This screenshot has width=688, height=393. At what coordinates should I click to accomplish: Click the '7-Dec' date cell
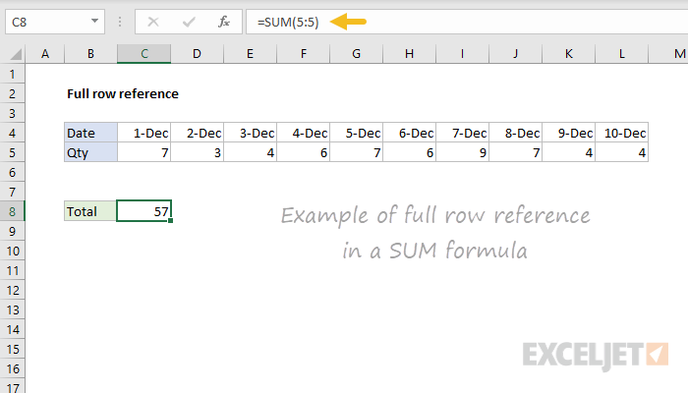[463, 133]
